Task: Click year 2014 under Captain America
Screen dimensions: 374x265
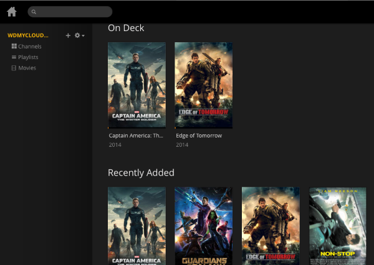Action: [x=115, y=145]
